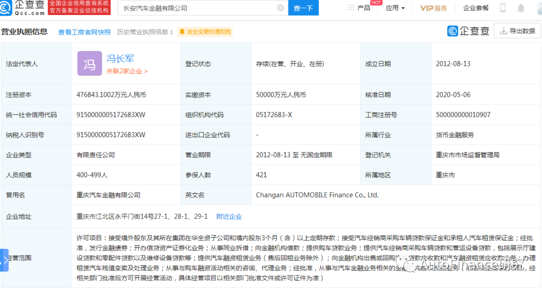Select 工商注册号 500000000010907
This screenshot has height=288, width=542.
(463, 115)
